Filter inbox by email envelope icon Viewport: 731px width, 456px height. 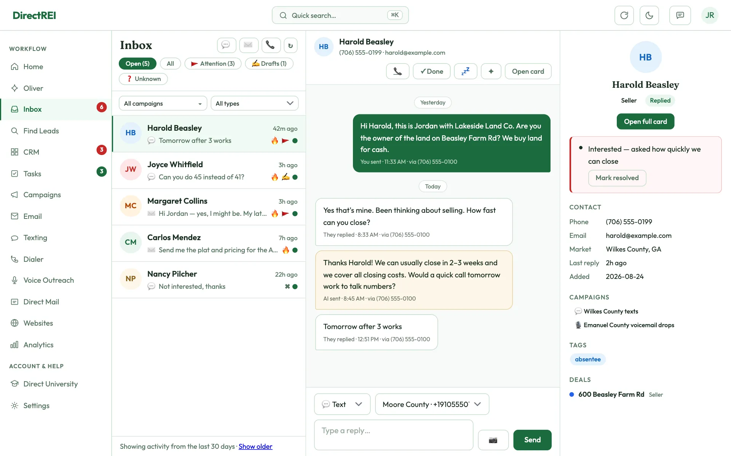coord(249,45)
